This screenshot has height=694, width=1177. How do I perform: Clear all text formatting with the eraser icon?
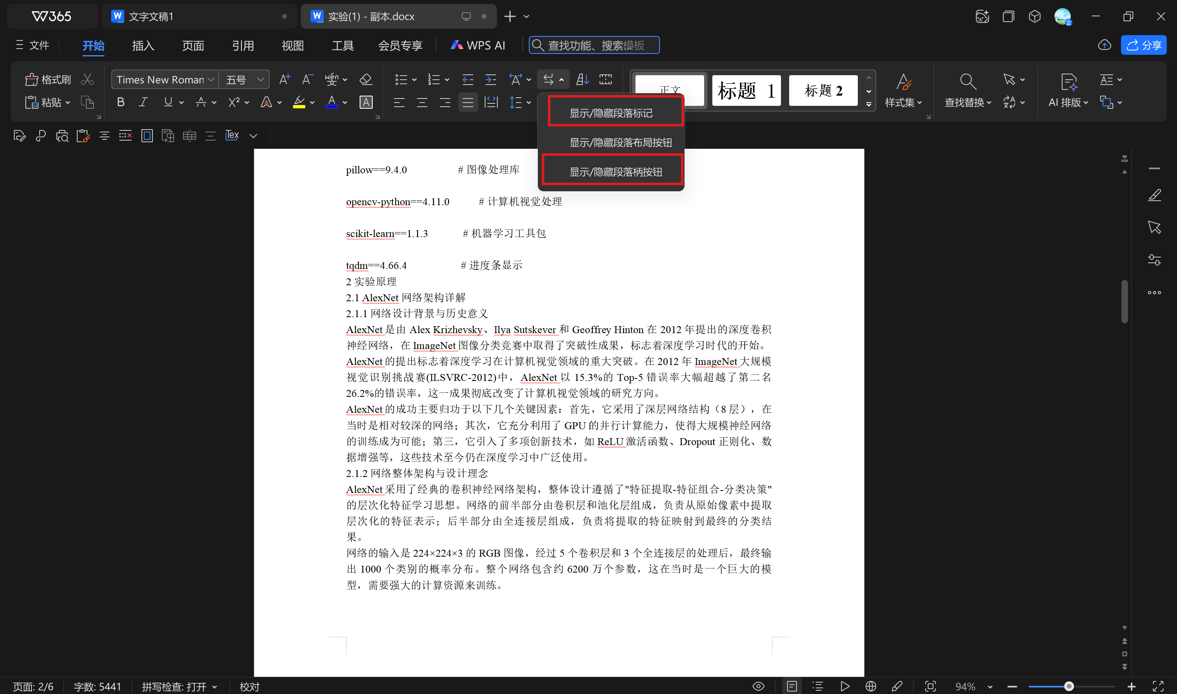[366, 80]
